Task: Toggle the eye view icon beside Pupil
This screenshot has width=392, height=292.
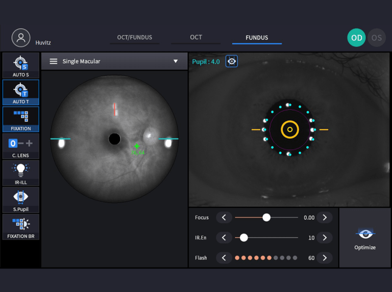Action: (x=232, y=62)
